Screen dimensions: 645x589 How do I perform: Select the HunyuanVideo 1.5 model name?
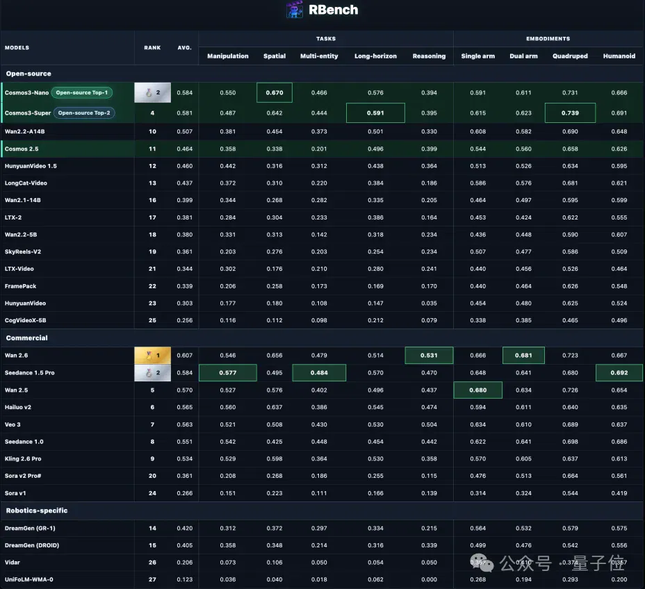(x=31, y=166)
